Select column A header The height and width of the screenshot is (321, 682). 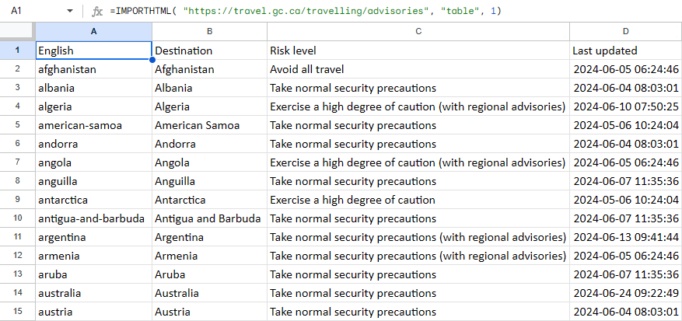tap(94, 31)
